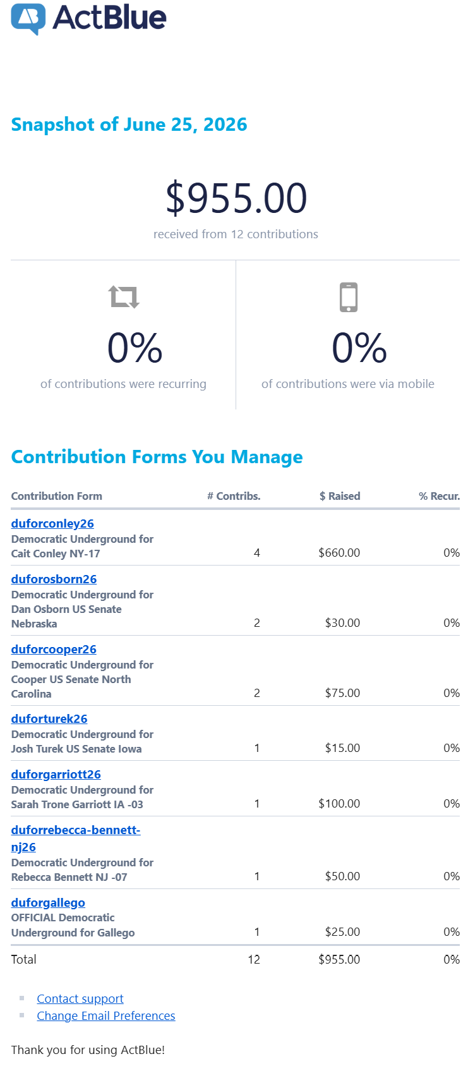This screenshot has width=468, height=1066.
Task: Select the $955.00 total amount heading
Action: point(236,198)
